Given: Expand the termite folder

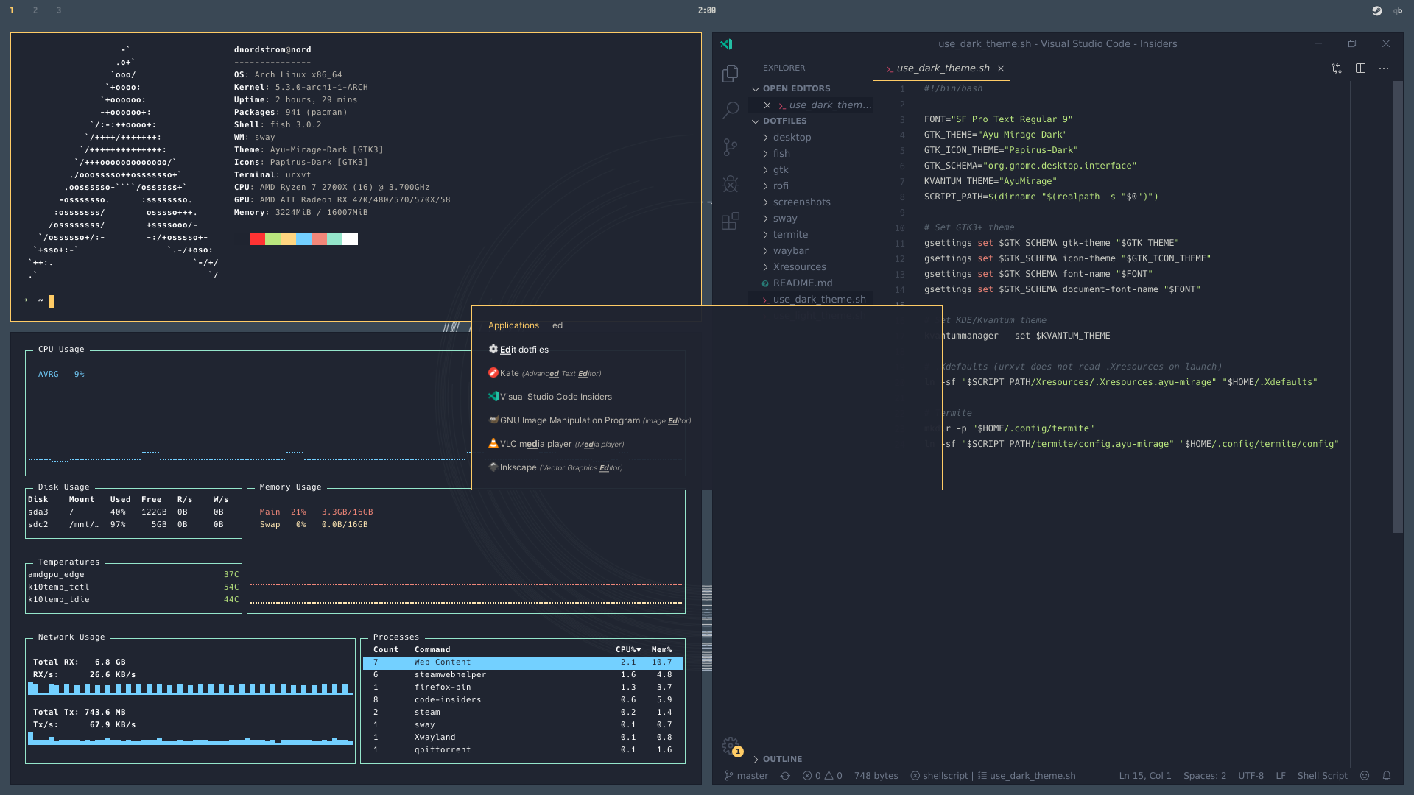Looking at the screenshot, I should [810, 235].
